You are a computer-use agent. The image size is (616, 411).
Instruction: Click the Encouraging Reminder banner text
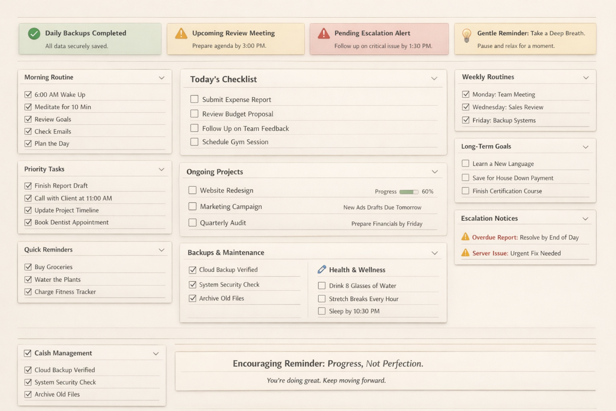(x=328, y=364)
